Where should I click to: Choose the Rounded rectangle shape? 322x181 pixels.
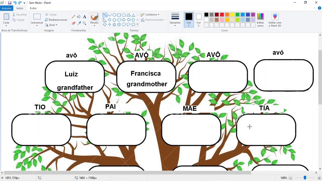pos(124,15)
